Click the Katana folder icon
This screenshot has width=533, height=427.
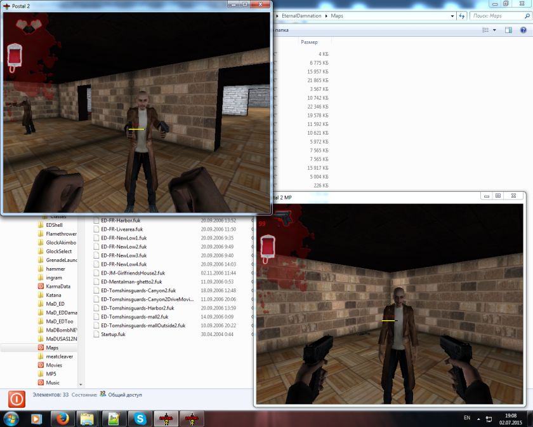[x=41, y=295]
